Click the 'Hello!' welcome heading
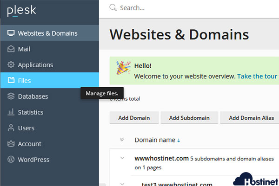The height and width of the screenshot is (186, 279). click(x=143, y=66)
